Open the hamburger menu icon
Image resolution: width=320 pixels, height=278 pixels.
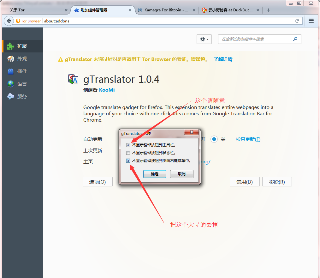311,21
